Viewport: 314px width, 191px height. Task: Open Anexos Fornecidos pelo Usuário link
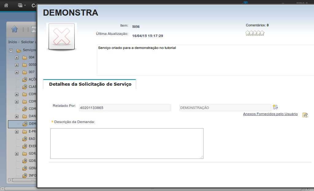click(x=270, y=114)
